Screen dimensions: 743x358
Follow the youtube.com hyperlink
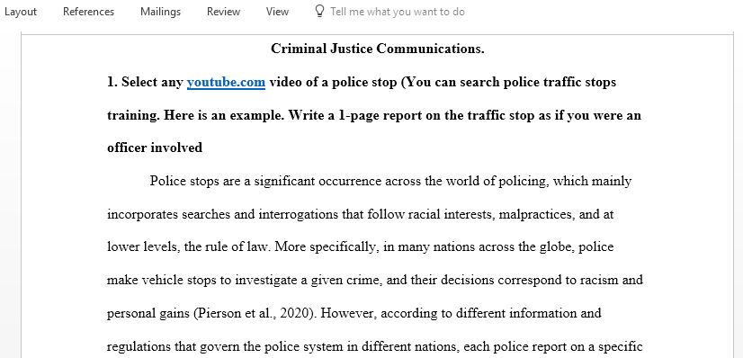[226, 83]
